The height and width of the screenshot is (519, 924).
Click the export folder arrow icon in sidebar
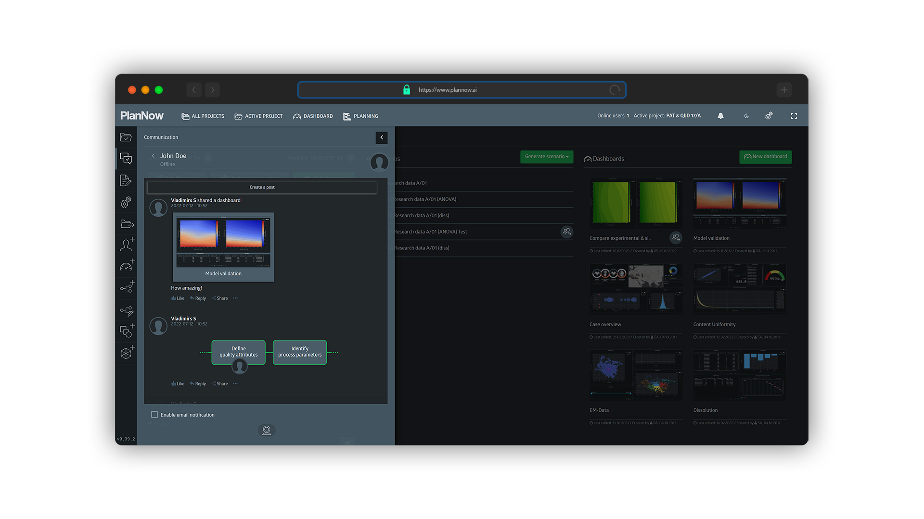[127, 224]
